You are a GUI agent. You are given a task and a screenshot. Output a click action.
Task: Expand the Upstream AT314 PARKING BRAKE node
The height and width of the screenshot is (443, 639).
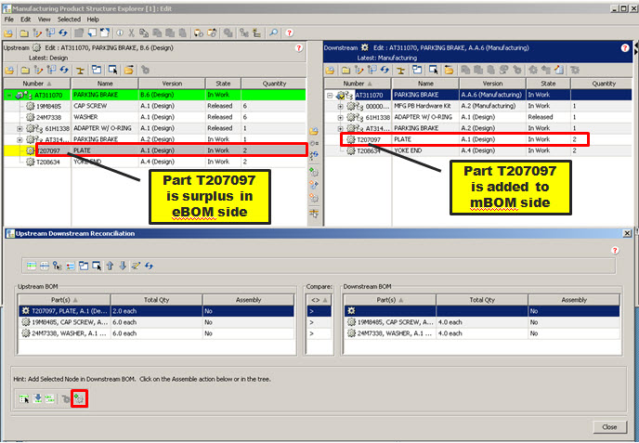(20, 140)
